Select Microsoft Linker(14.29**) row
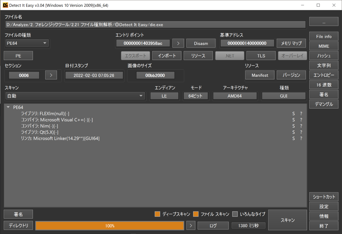Viewport: 342px width, 234px height. tap(60, 139)
